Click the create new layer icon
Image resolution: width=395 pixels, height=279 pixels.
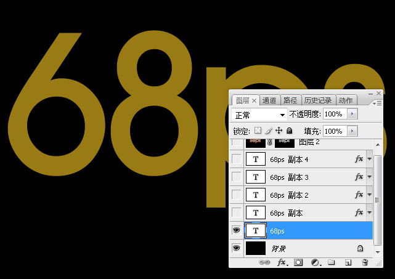348,262
